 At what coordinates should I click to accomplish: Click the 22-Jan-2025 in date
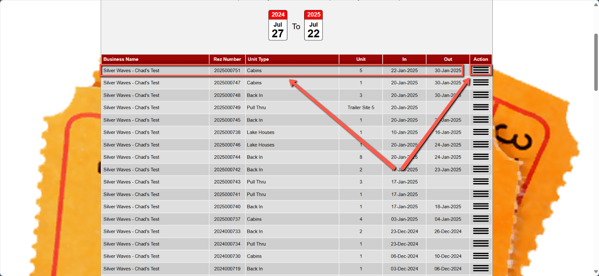(405, 71)
